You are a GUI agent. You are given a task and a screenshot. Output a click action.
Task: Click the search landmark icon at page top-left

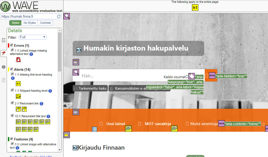pos(67,16)
